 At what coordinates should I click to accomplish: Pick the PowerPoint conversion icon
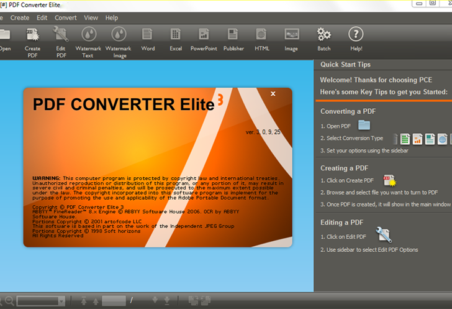pyautogui.click(x=204, y=35)
